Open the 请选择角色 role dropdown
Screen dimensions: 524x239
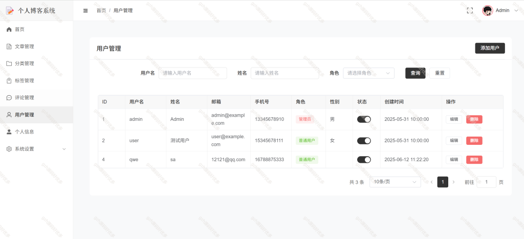(368, 73)
